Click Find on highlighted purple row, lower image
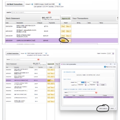 [49, 80]
